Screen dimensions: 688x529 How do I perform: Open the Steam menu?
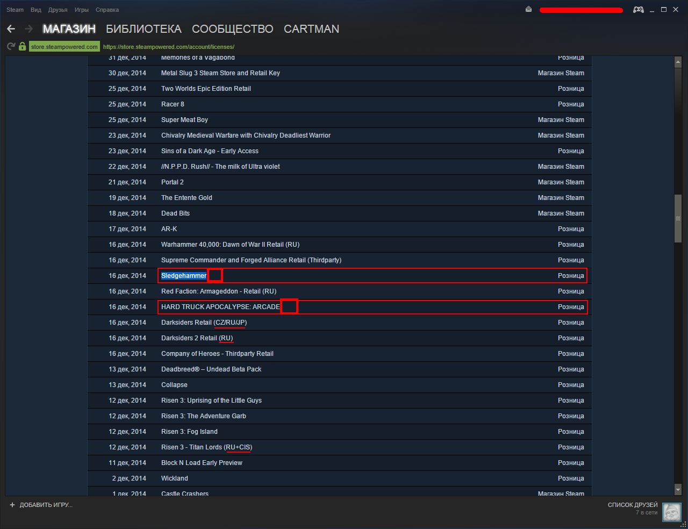15,10
